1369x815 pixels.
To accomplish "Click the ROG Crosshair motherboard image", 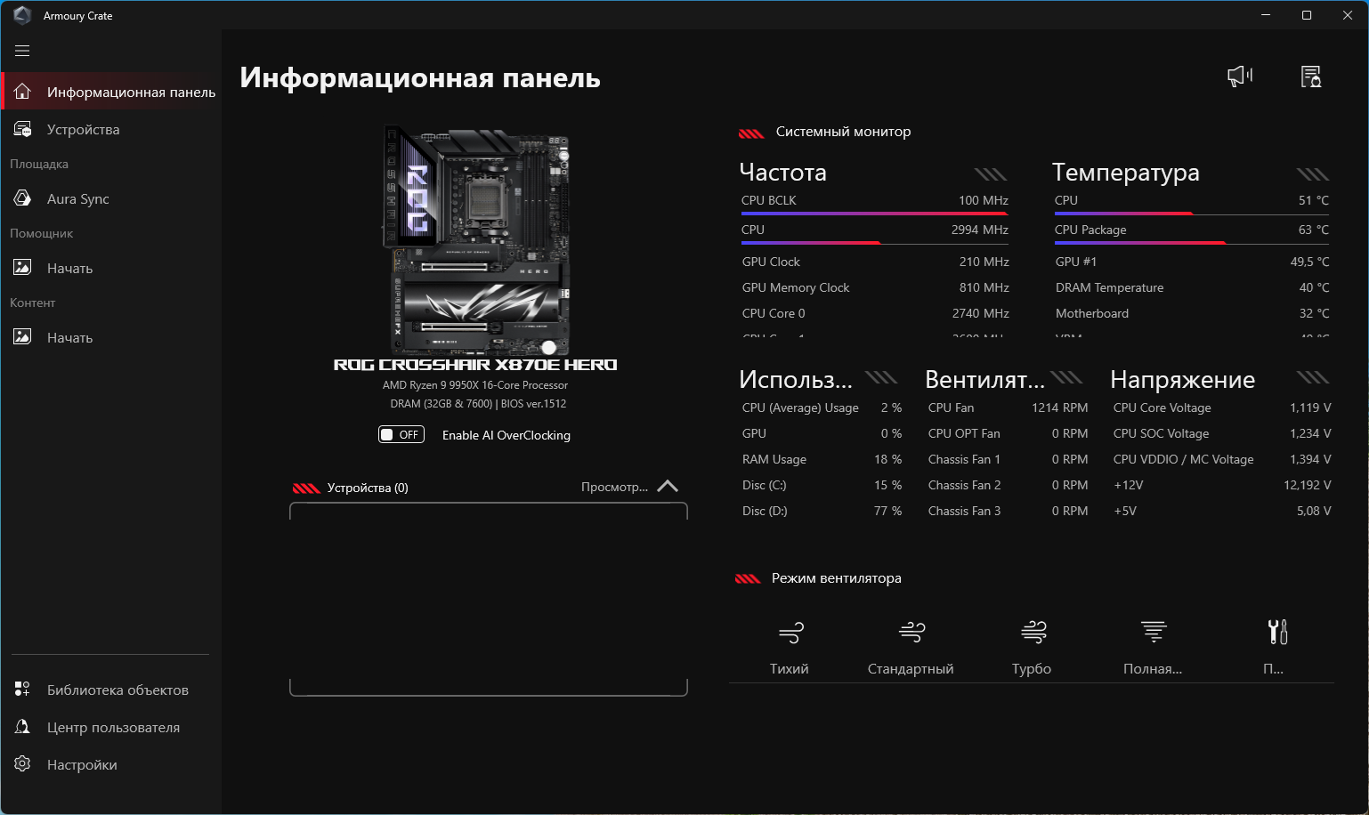I will 477,240.
